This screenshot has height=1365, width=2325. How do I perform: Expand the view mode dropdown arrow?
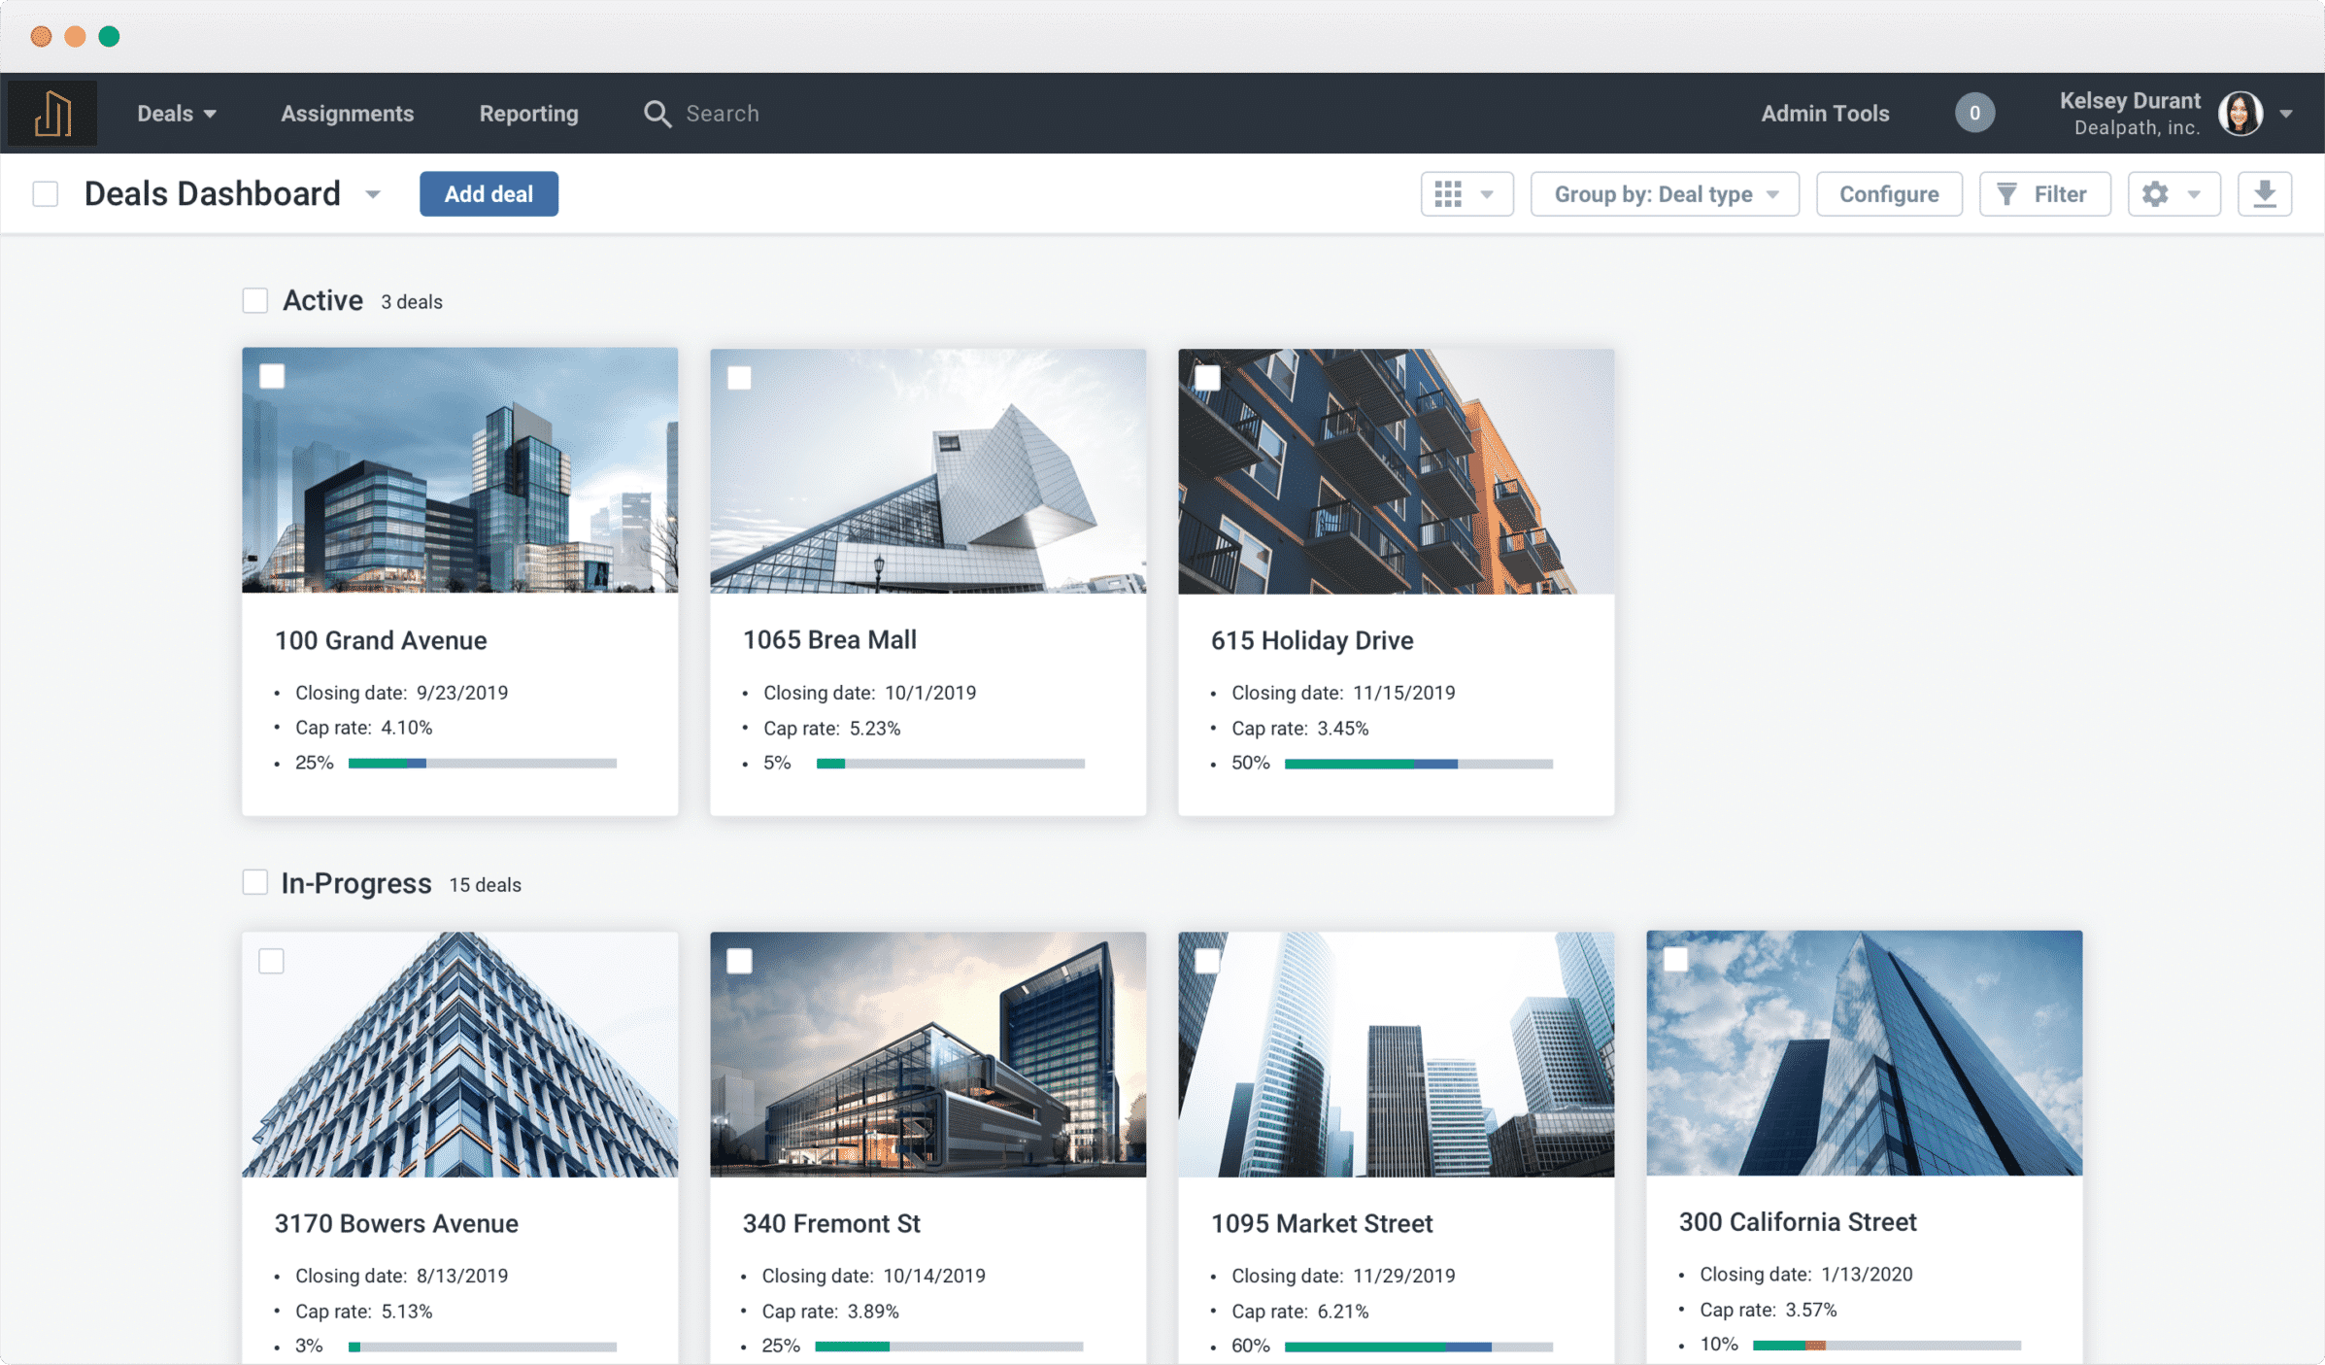[1487, 194]
